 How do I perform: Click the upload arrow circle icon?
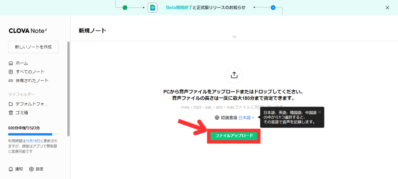pos(234,75)
